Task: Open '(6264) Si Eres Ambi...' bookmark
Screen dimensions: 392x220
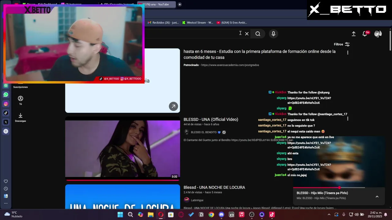Action: [x=232, y=23]
